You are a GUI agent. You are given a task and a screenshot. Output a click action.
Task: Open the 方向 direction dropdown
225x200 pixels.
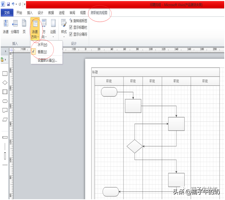pyautogui.click(x=44, y=29)
